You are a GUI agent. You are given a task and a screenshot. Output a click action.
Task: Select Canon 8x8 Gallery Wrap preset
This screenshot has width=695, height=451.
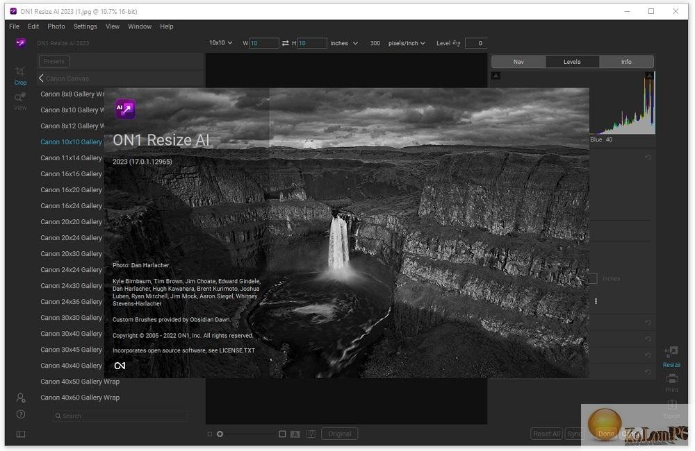click(72, 94)
